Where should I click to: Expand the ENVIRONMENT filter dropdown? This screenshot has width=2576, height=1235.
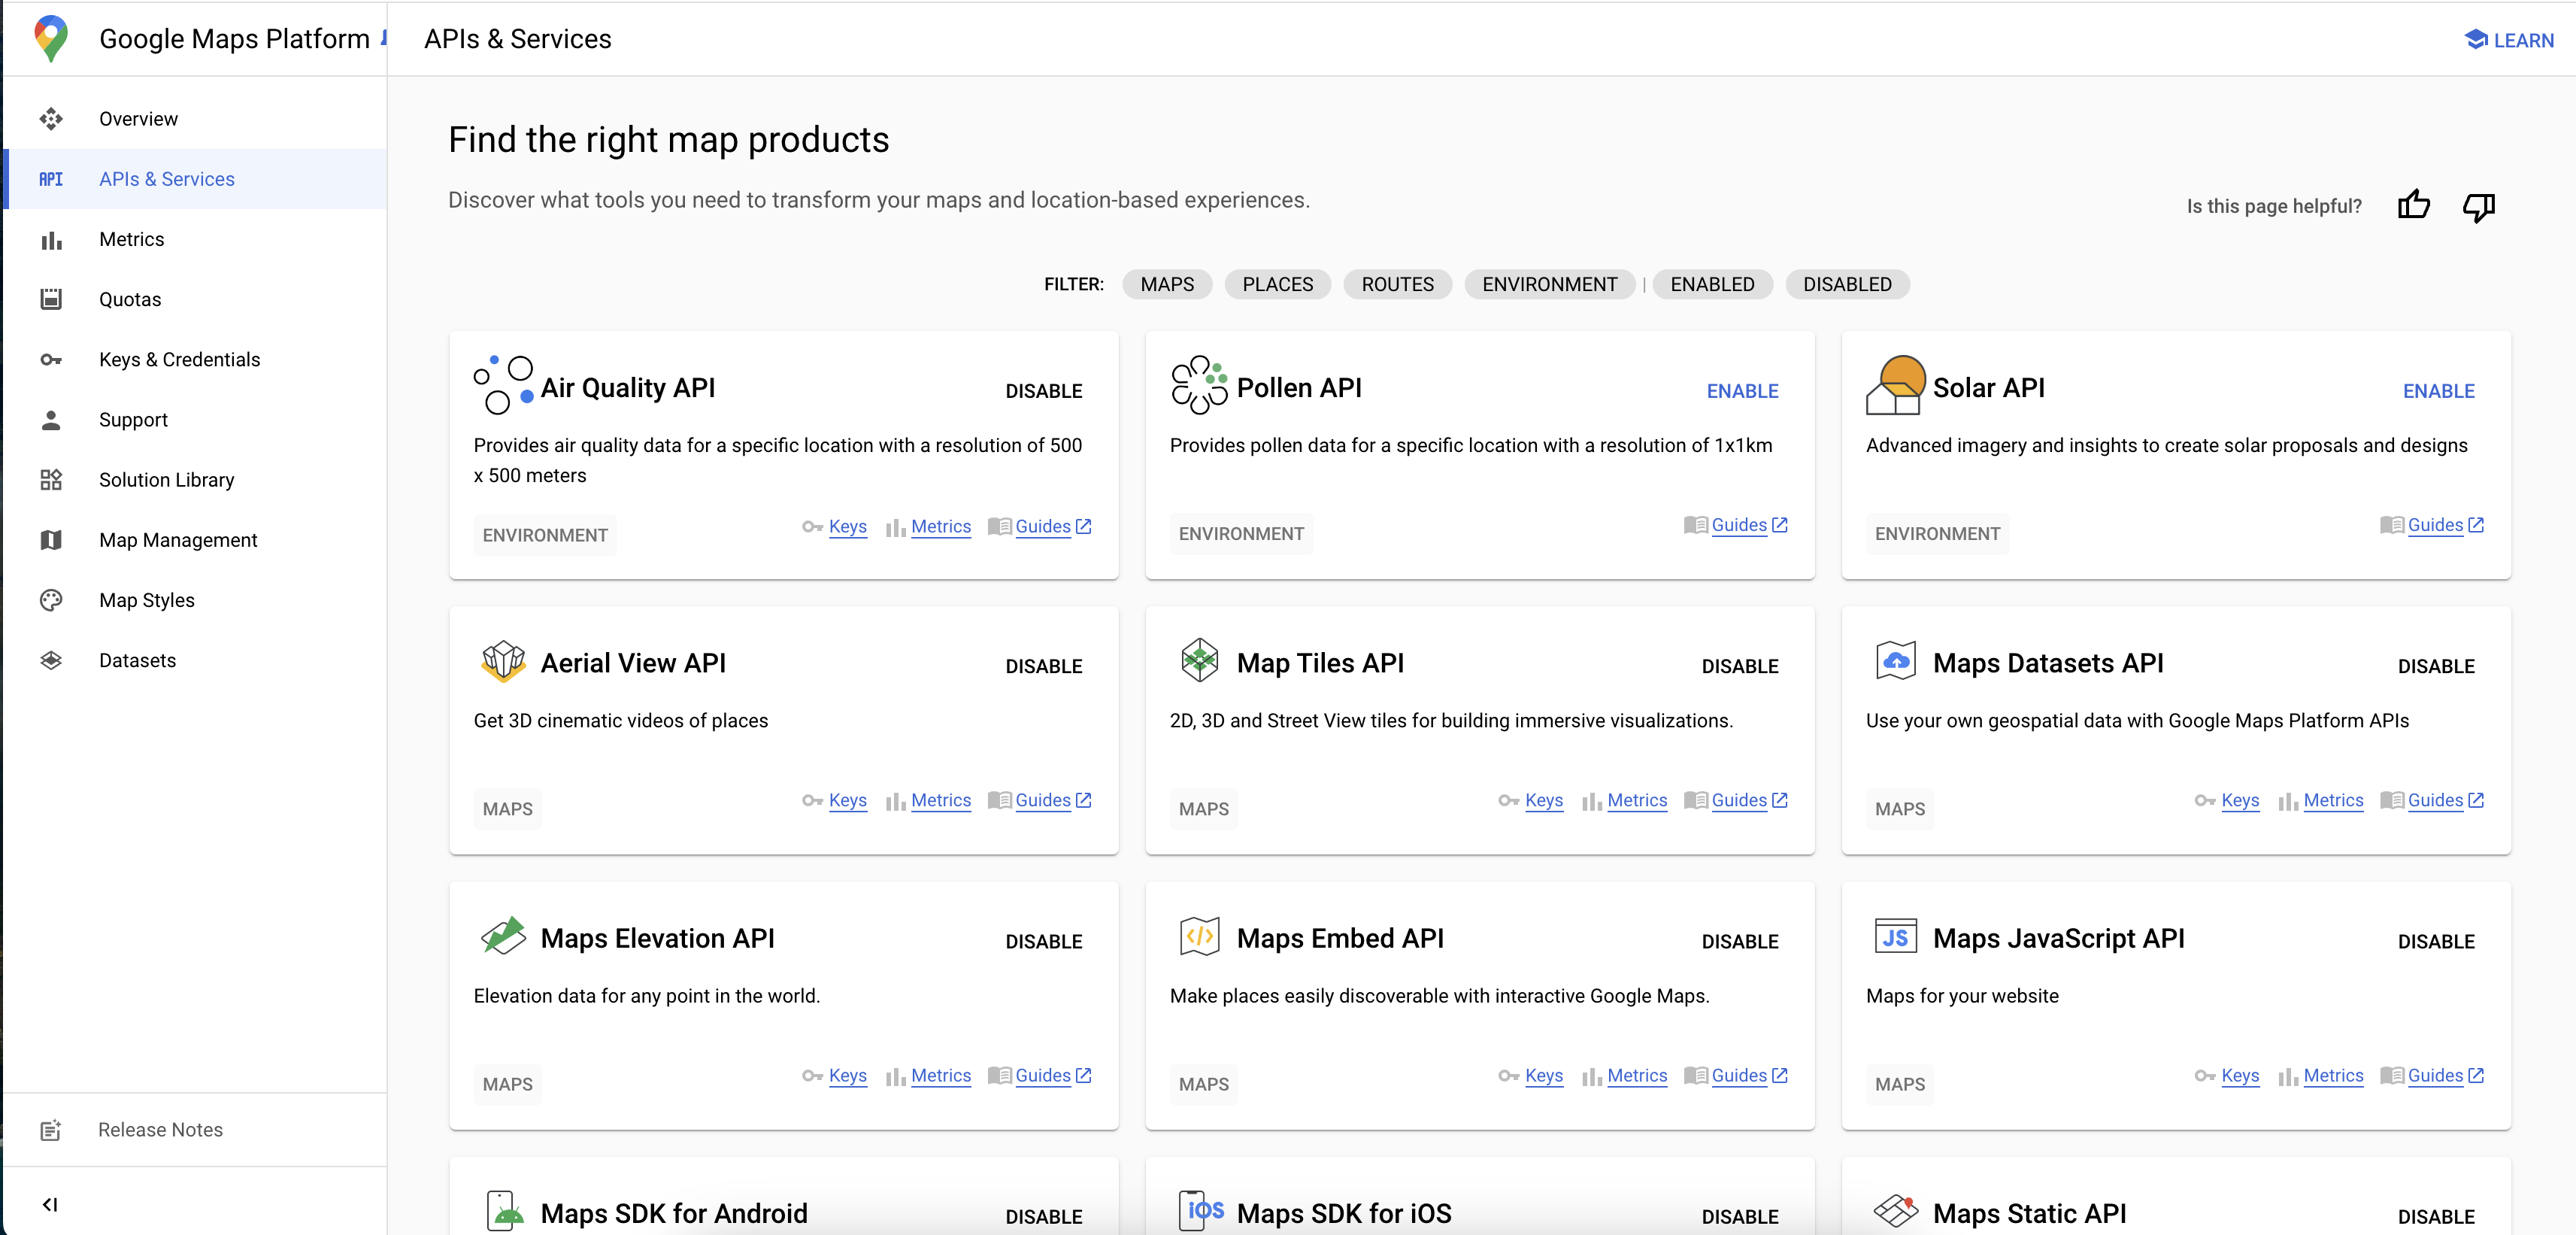(1549, 284)
